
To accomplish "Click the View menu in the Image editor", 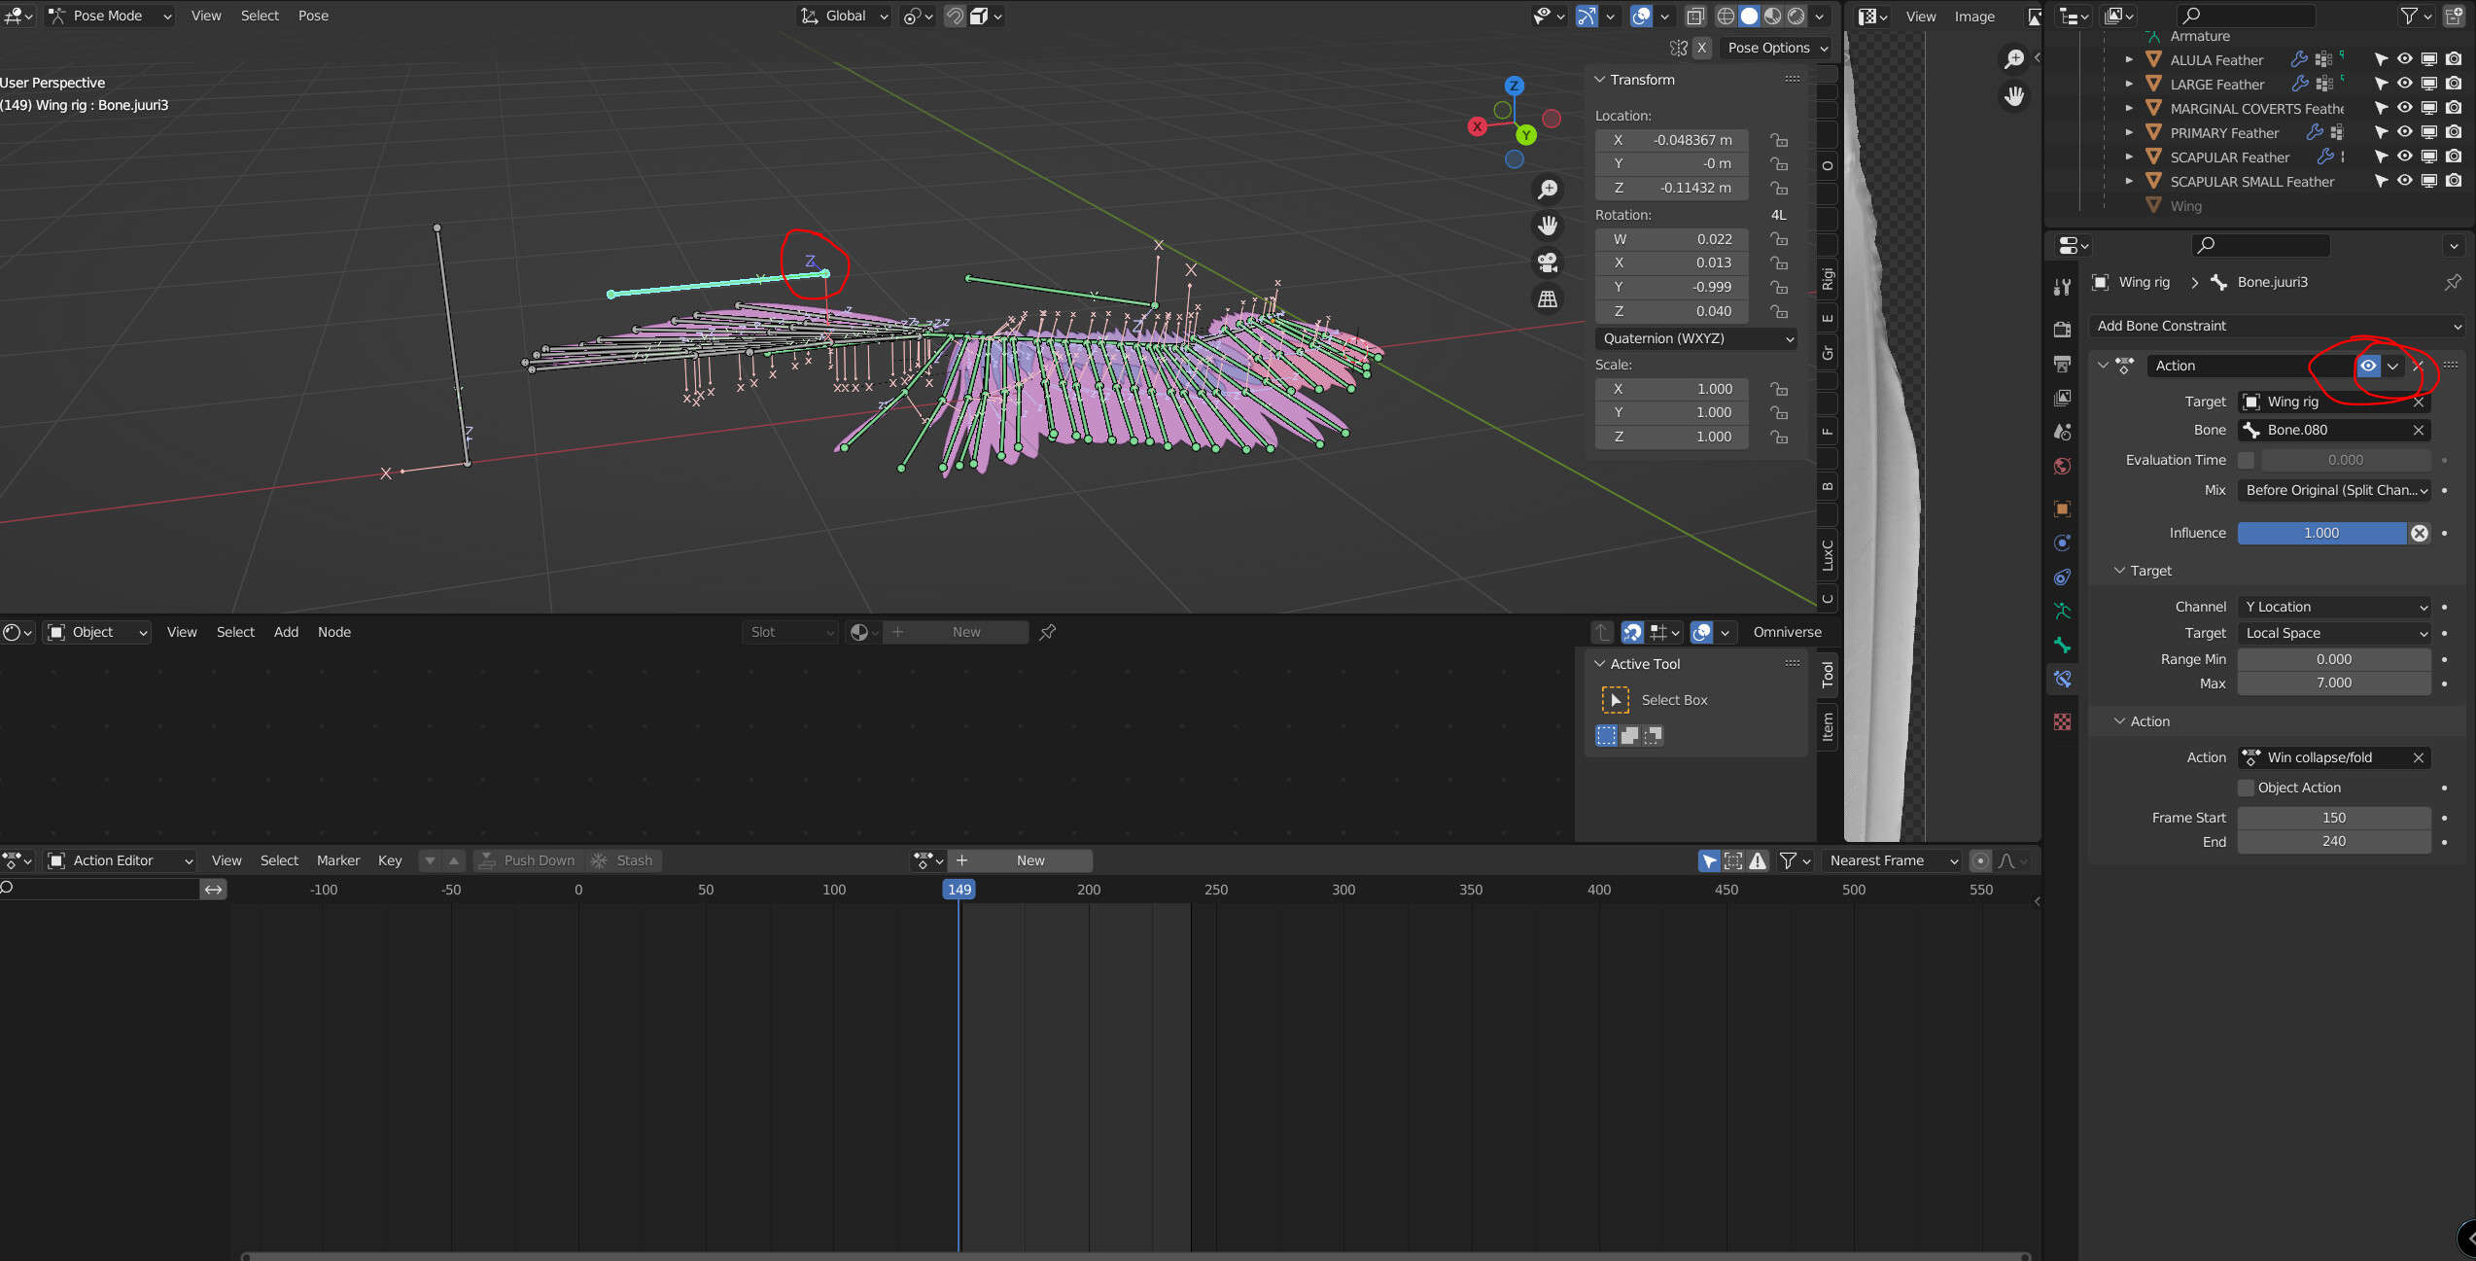I will [x=1920, y=16].
